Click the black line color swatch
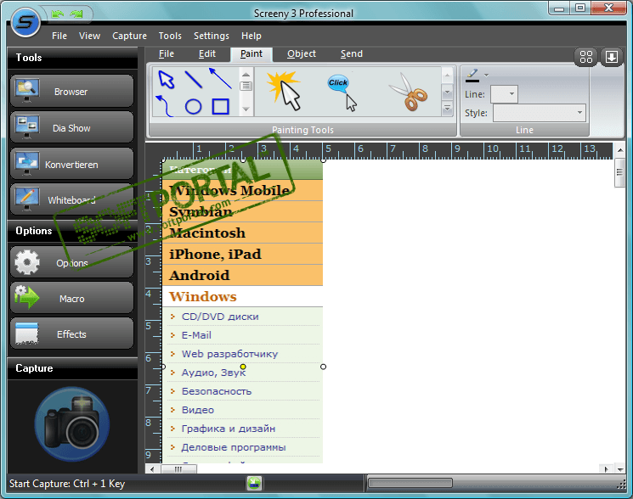Viewport: 633px width, 499px height. click(x=472, y=81)
